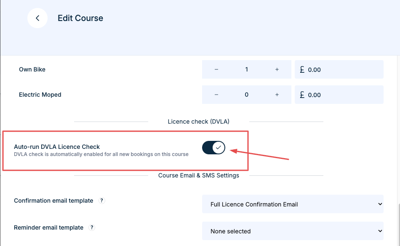Open the Confirmation email template help icon

click(101, 201)
